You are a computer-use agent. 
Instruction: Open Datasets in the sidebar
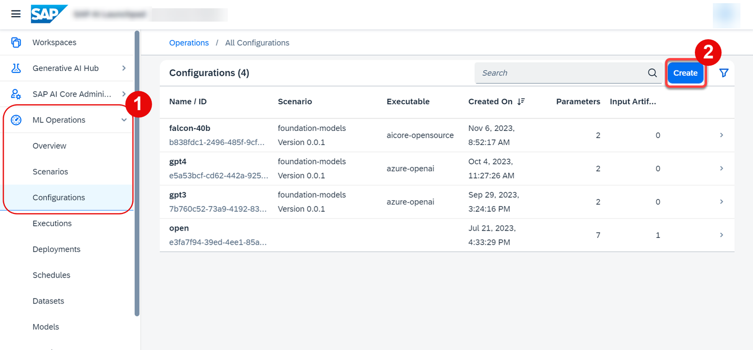coord(48,301)
